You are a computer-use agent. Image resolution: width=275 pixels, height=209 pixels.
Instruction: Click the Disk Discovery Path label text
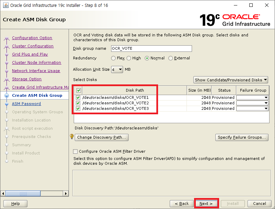[x=117, y=128]
